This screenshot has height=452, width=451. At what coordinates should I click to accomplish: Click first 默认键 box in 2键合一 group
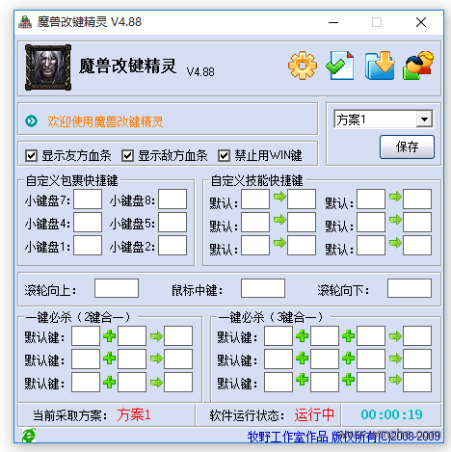pyautogui.click(x=86, y=336)
